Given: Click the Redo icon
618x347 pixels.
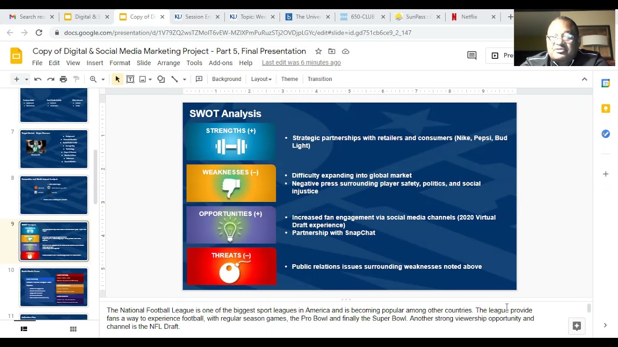Looking at the screenshot, I should (x=50, y=79).
